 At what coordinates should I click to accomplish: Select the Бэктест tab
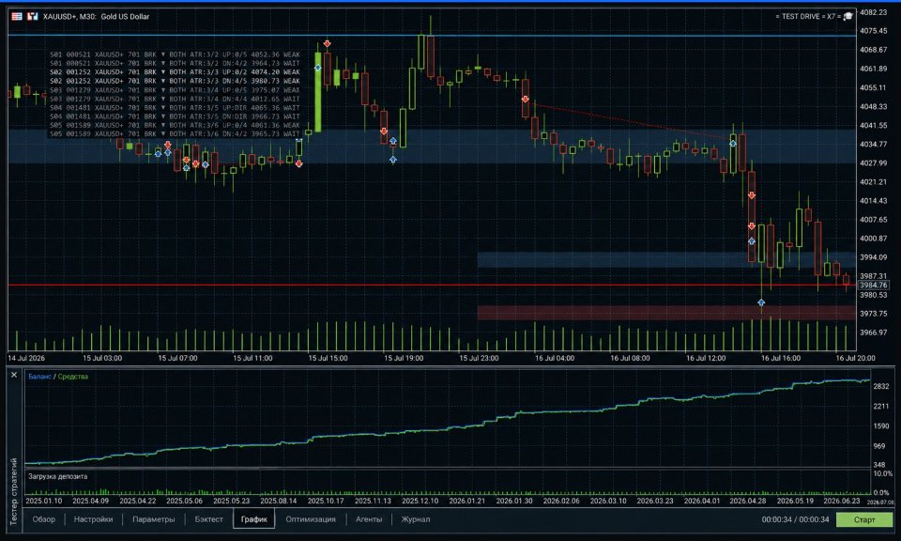click(208, 519)
